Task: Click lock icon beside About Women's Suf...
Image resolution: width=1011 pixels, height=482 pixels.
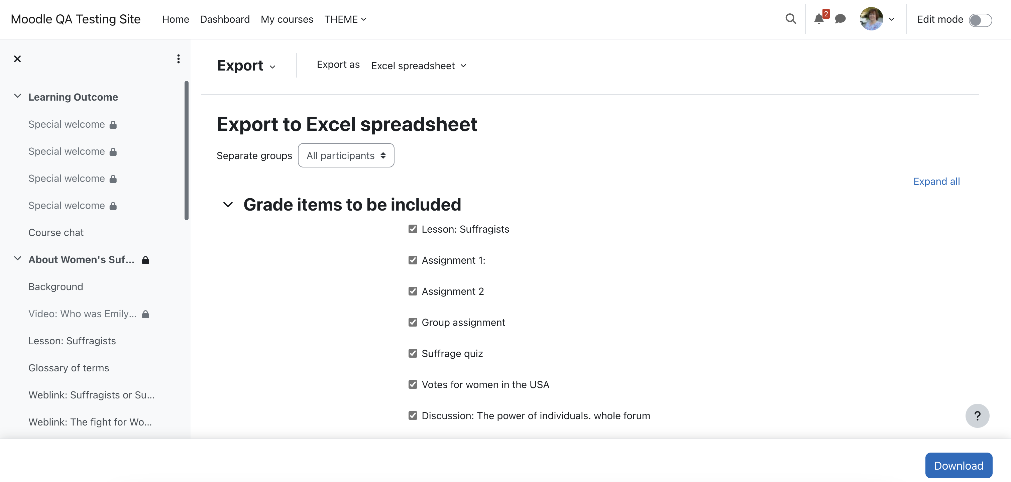Action: [146, 260]
